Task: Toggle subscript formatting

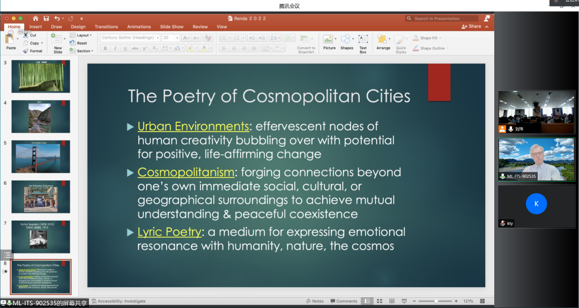Action: click(x=155, y=48)
